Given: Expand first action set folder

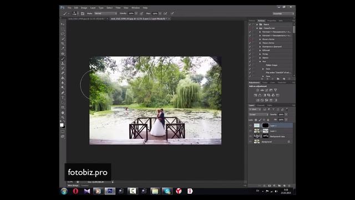Looking at the screenshot, I should 257,24.
